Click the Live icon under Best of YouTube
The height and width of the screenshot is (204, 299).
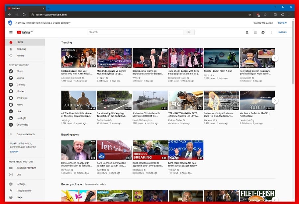point(11,111)
